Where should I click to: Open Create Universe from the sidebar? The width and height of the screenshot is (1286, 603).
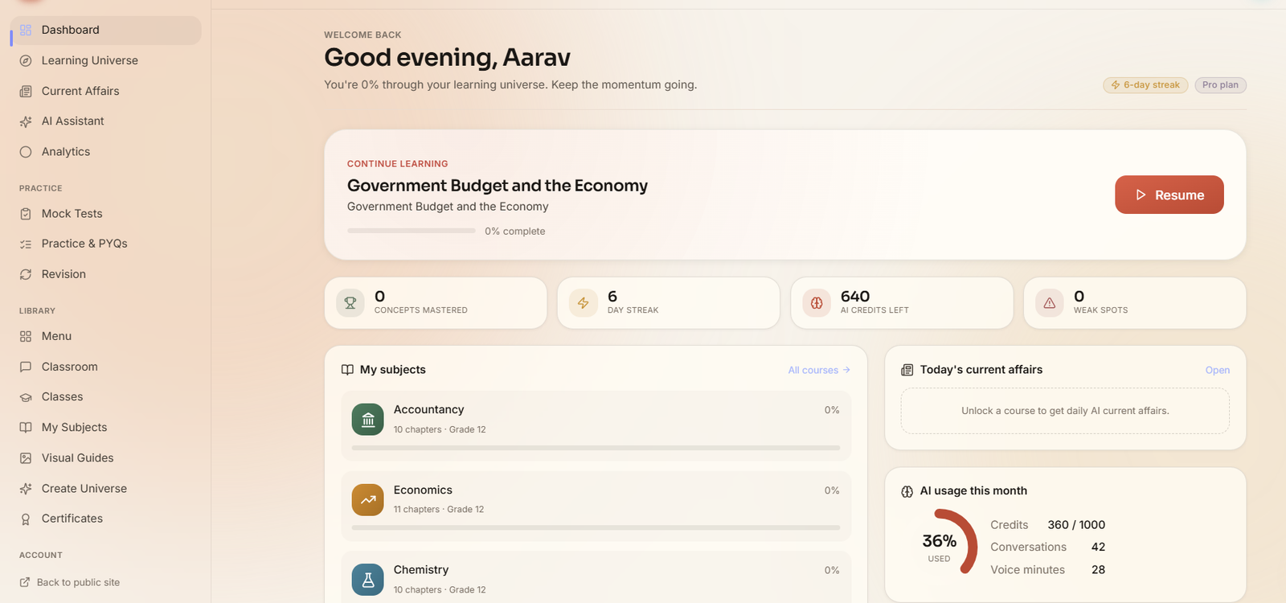tap(106, 489)
